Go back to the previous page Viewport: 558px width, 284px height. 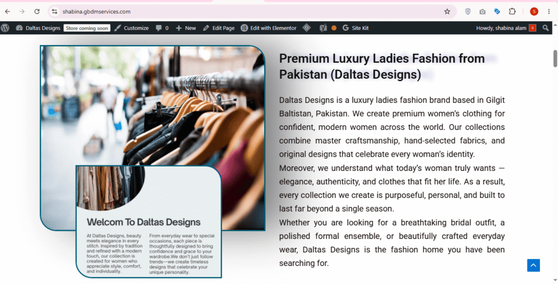[x=8, y=11]
